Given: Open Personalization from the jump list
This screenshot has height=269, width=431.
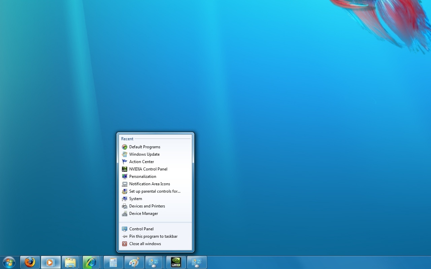Looking at the screenshot, I should 143,176.
